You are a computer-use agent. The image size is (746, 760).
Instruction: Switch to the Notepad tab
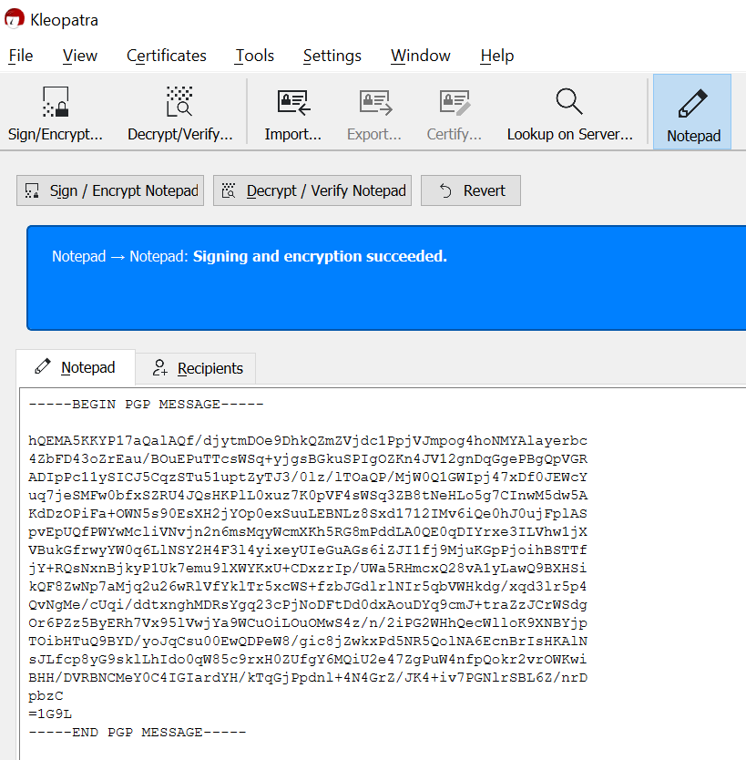(x=75, y=368)
